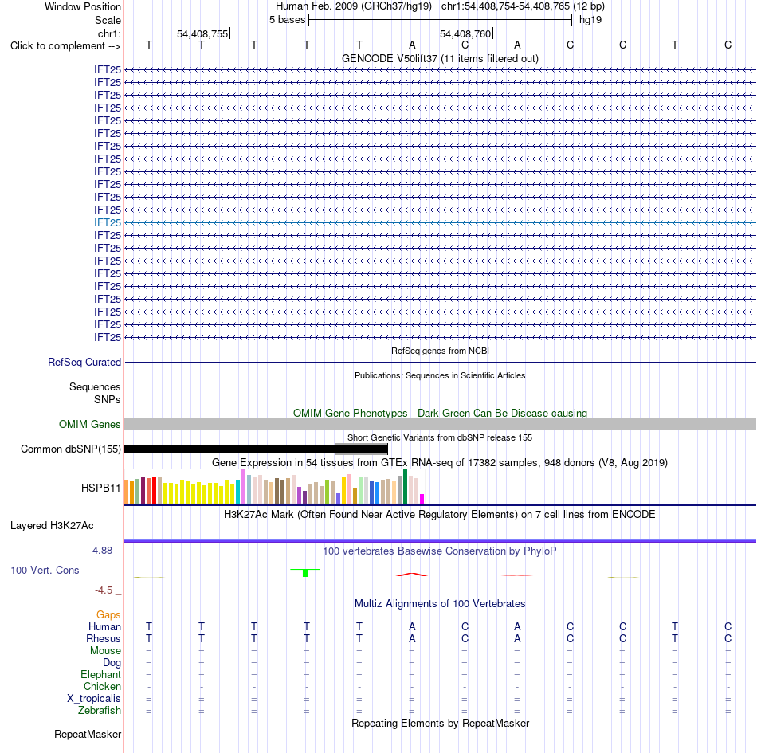
Task: Select the 'Window Position' label
Action: [x=83, y=6]
